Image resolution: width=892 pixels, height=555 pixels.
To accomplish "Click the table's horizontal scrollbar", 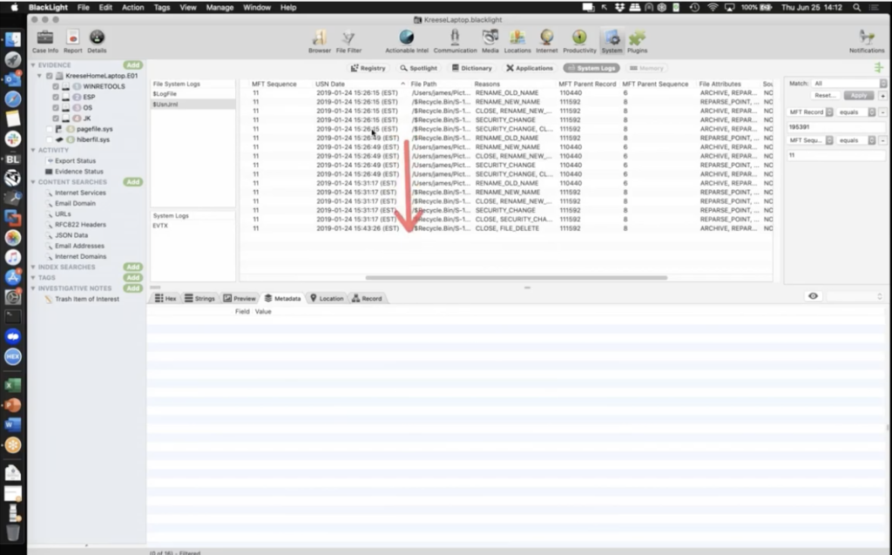I will point(516,278).
